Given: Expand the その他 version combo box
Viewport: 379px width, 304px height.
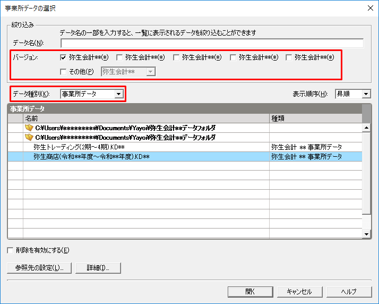Looking at the screenshot, I should click(151, 71).
